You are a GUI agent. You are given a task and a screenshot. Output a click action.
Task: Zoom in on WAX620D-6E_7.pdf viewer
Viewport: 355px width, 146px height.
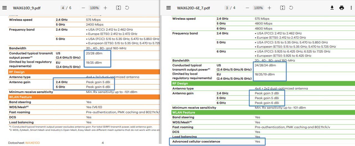pyautogui.click(x=269, y=8)
